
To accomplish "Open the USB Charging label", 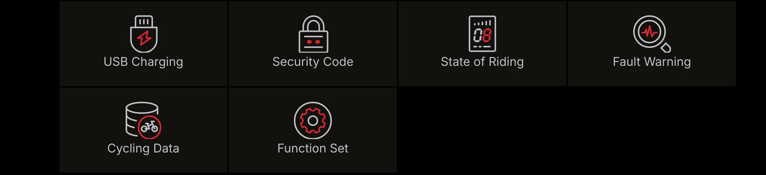I will [143, 62].
